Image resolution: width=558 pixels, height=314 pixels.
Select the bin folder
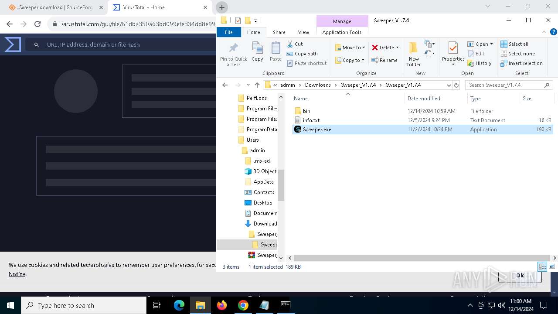pos(306,111)
